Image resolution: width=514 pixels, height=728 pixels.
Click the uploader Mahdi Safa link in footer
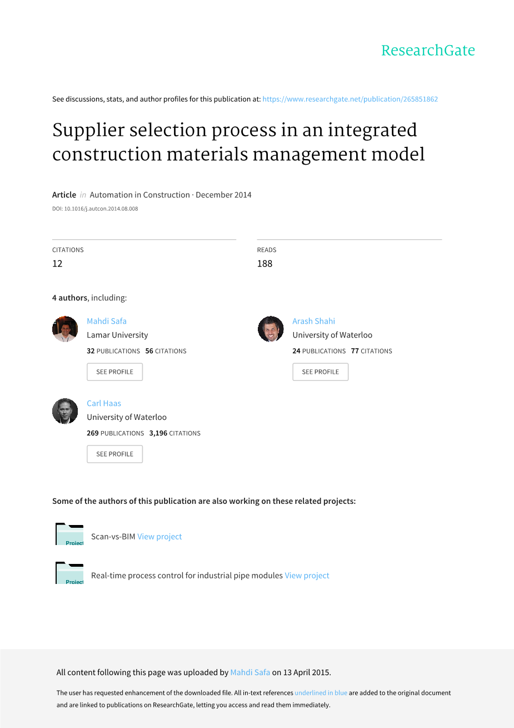click(x=250, y=672)
